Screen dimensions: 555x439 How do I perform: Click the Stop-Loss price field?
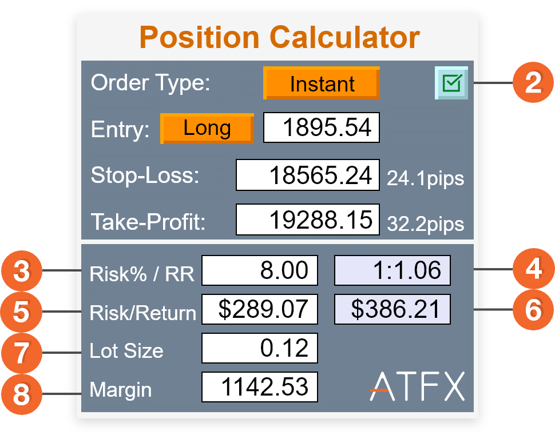pos(308,175)
